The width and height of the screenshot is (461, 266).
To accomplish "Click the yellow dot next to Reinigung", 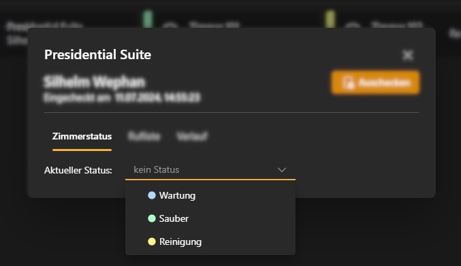I will click(x=152, y=242).
